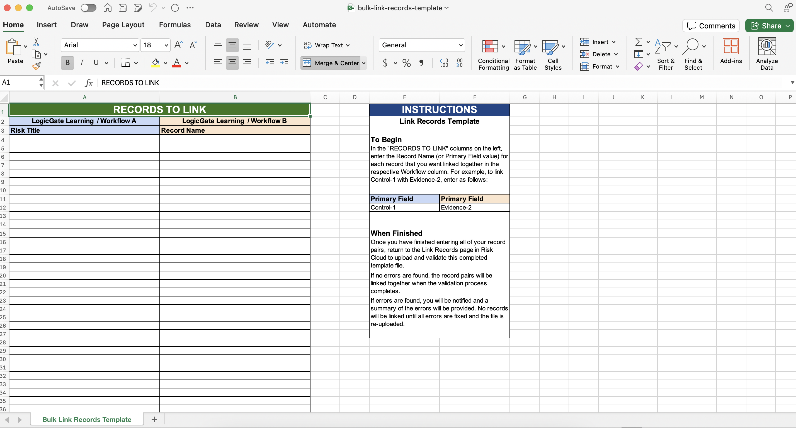Click the Home icon in title bar
Viewport: 796px width, 428px height.
pos(107,8)
